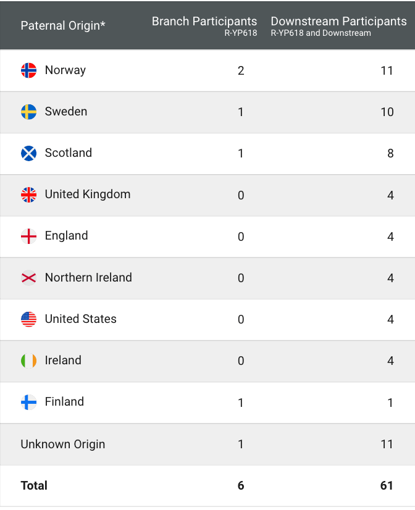Click the Scotland flag icon
Image resolution: width=415 pixels, height=510 pixels.
(x=28, y=153)
